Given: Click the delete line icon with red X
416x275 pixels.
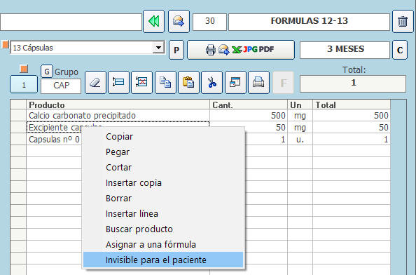Looking at the screenshot, I should point(141,82).
